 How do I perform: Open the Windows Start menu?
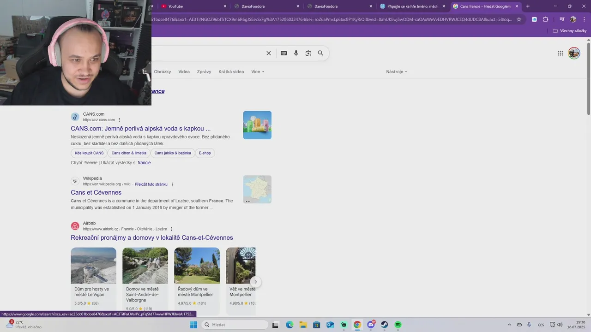[193, 325]
